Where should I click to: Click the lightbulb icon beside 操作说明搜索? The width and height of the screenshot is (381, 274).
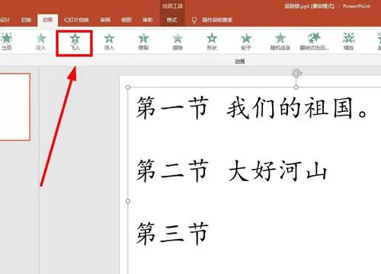coord(194,20)
